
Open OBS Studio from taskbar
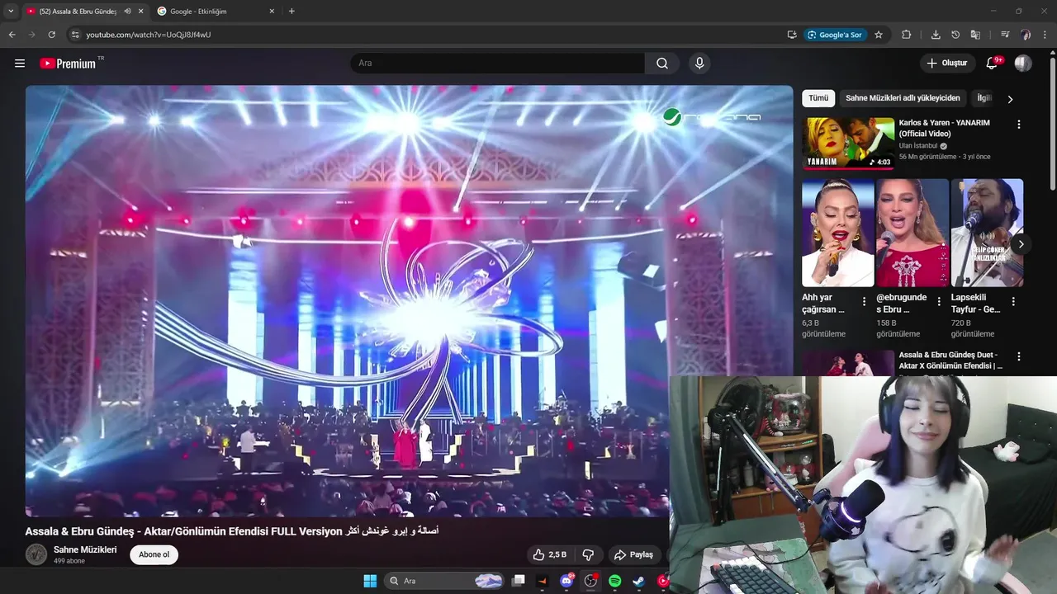(590, 581)
